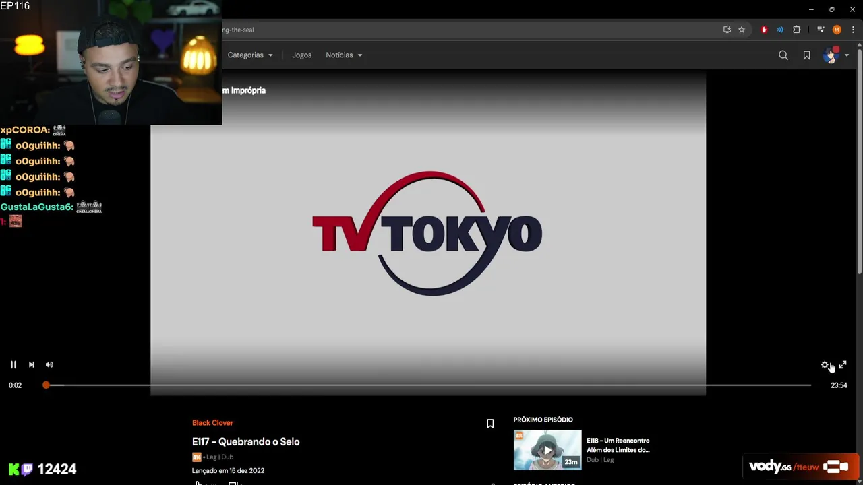Play the next episode E118 thumbnail
Viewport: 863px width, 485px height.
tap(547, 450)
